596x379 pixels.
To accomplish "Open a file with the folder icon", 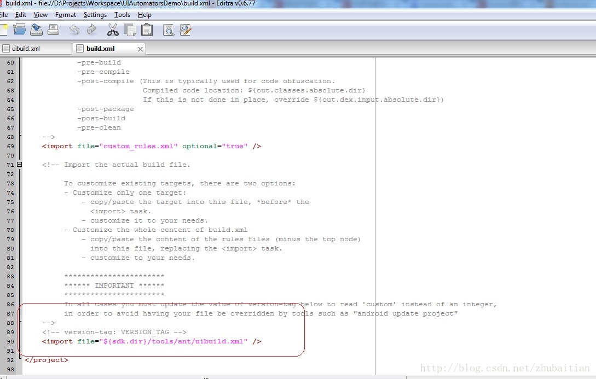I will [x=19, y=30].
